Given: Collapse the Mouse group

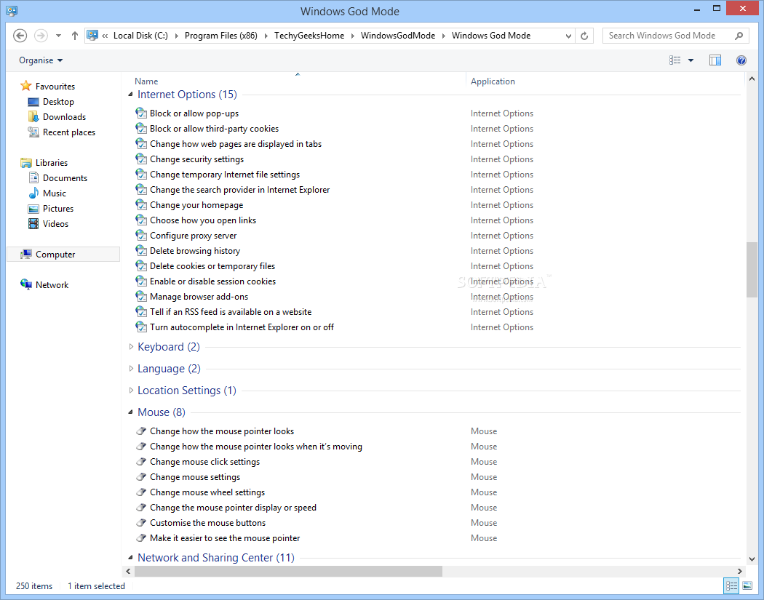Looking at the screenshot, I should [130, 412].
